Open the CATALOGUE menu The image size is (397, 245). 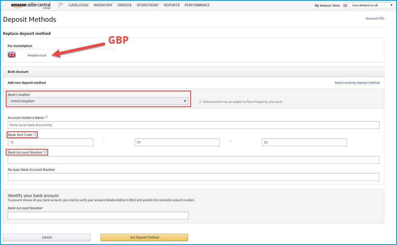click(x=79, y=5)
